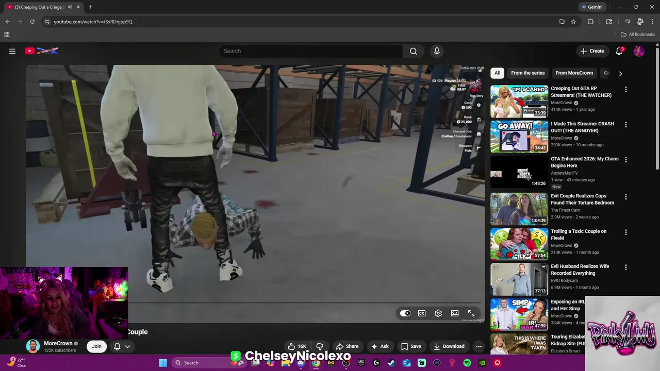Open Epic Games Launcher from taskbar
660x371 pixels.
pyautogui.click(x=361, y=363)
